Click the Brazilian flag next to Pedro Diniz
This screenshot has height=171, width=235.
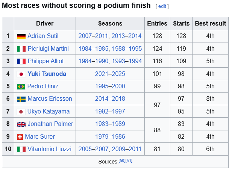[x=21, y=86]
